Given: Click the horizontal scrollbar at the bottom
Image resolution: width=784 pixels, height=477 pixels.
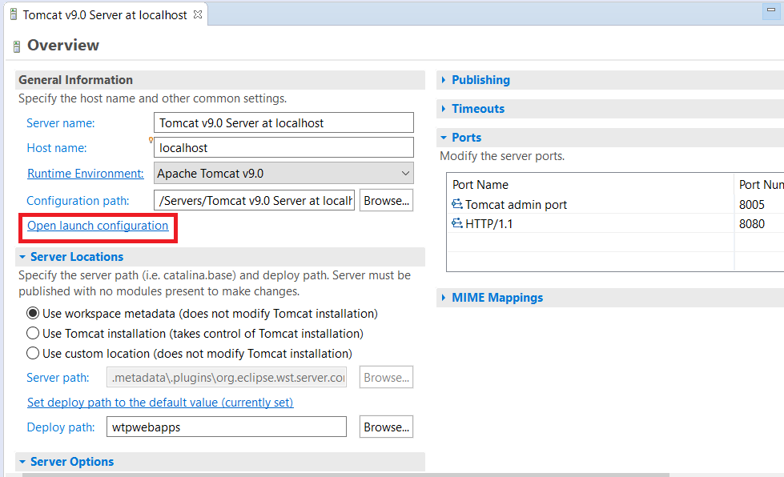Looking at the screenshot, I should [345, 475].
